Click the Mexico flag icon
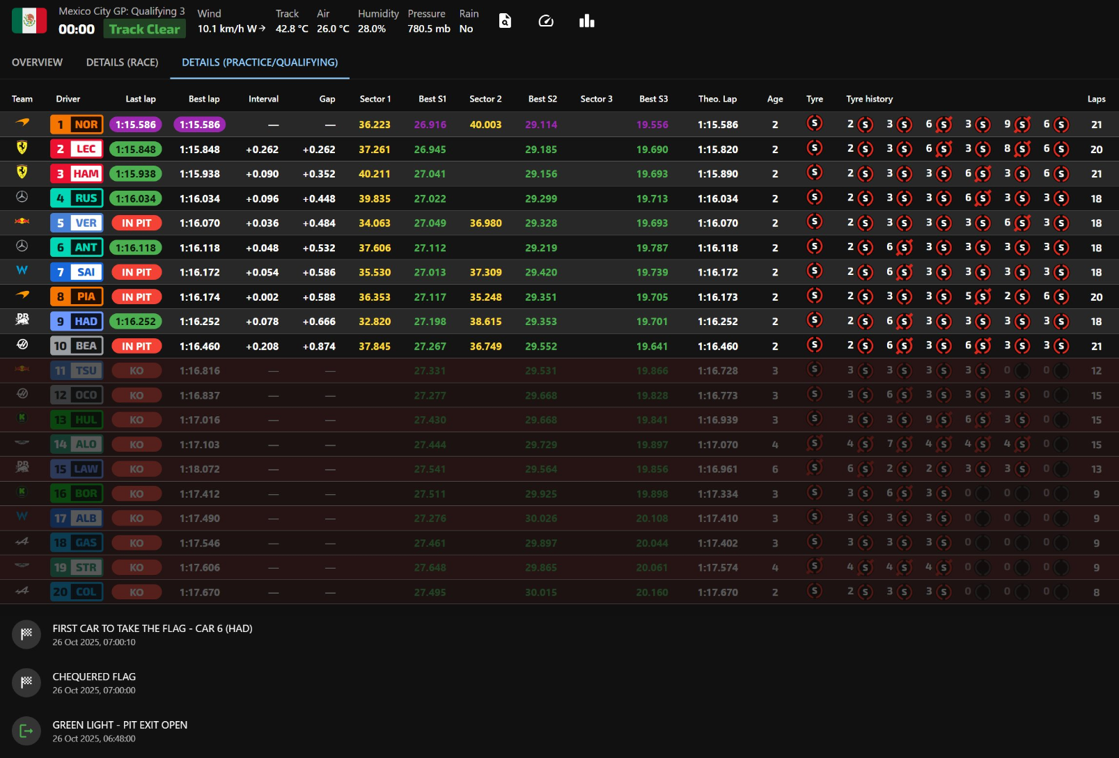The width and height of the screenshot is (1119, 758). click(29, 21)
